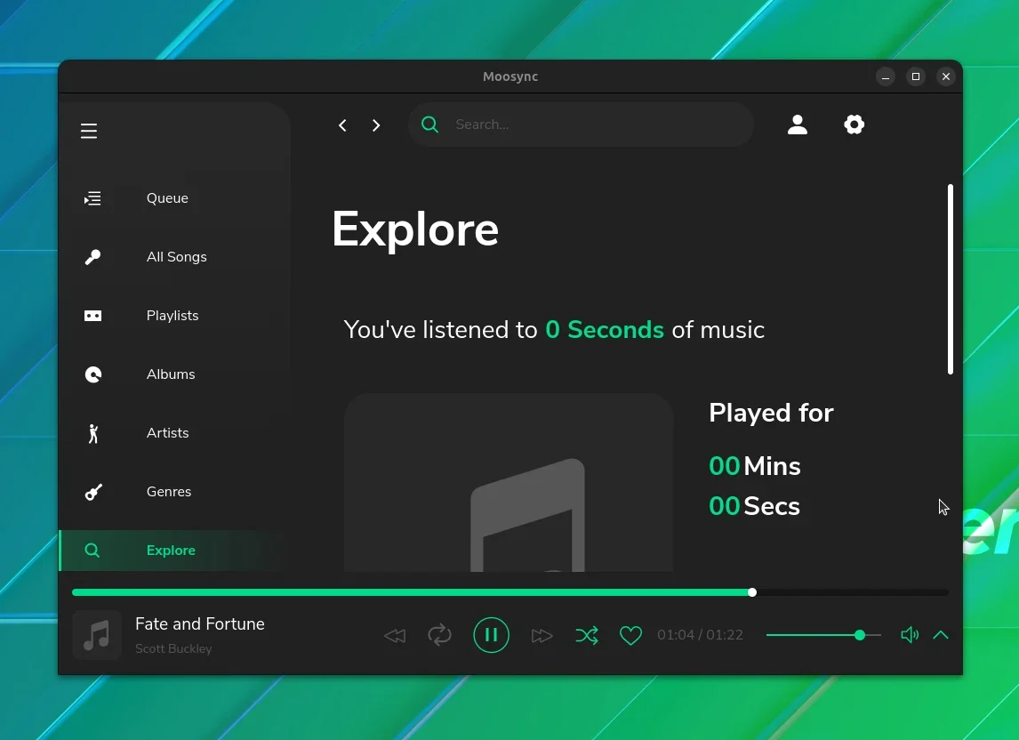Click the content area vertical scrollbar
The image size is (1019, 740).
(x=951, y=279)
